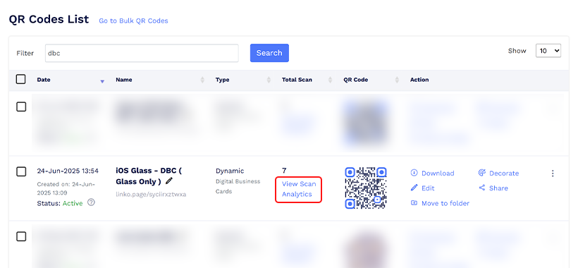Screen dimensions: 578x268
Task: Click the Move to folder link text
Action: point(445,203)
